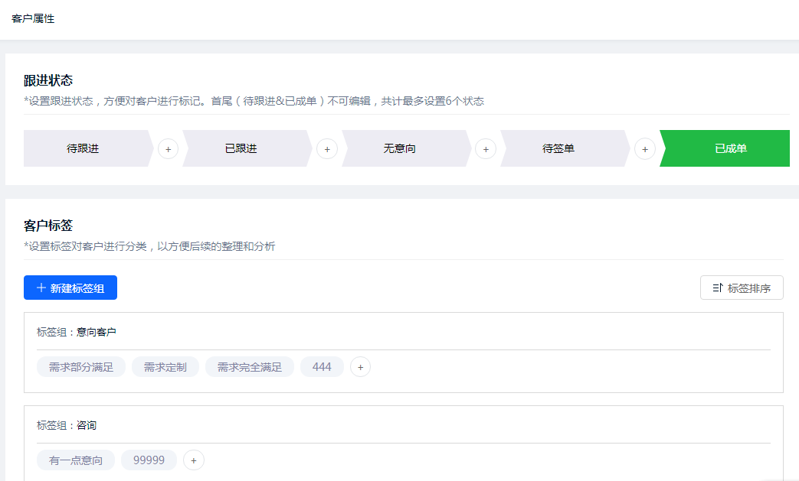This screenshot has width=799, height=481.
Task: Click the sort icon inside 标签排序 button
Action: pos(717,287)
